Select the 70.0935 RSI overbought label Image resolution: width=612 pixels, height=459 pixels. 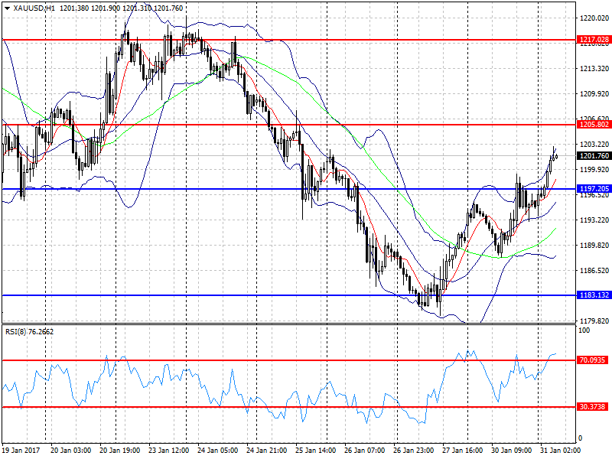point(592,360)
